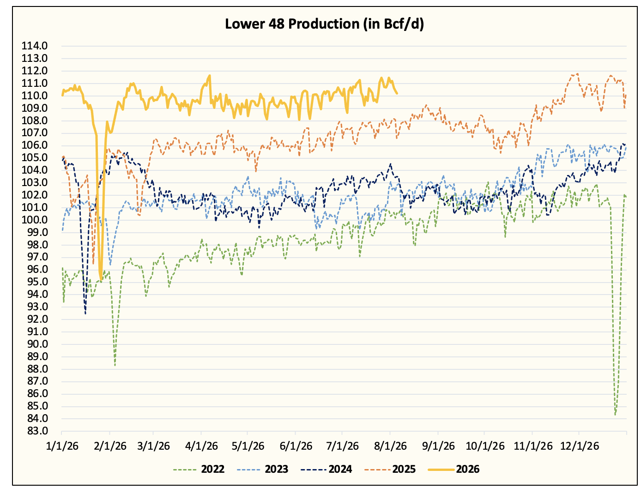The height and width of the screenshot is (494, 641).
Task: Click the 85.0 y-axis label
Action: click(x=37, y=406)
